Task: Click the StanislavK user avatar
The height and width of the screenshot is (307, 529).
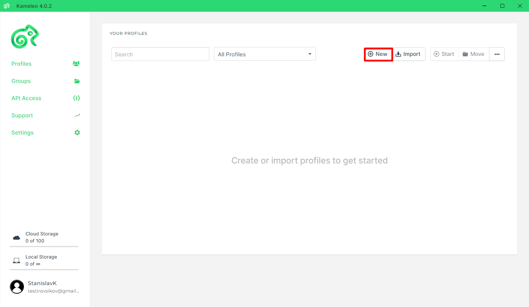Action: (x=17, y=287)
